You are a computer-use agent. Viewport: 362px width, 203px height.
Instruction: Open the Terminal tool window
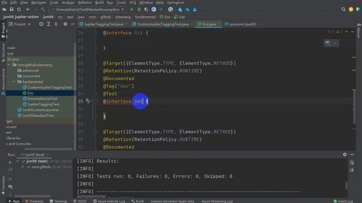(x=58, y=201)
